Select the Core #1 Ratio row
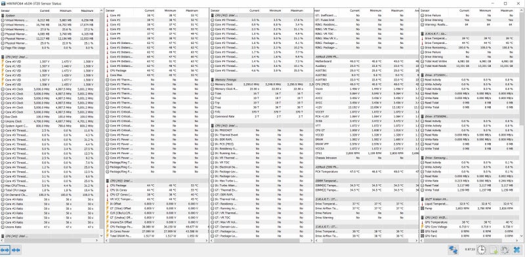 tap(50, 204)
